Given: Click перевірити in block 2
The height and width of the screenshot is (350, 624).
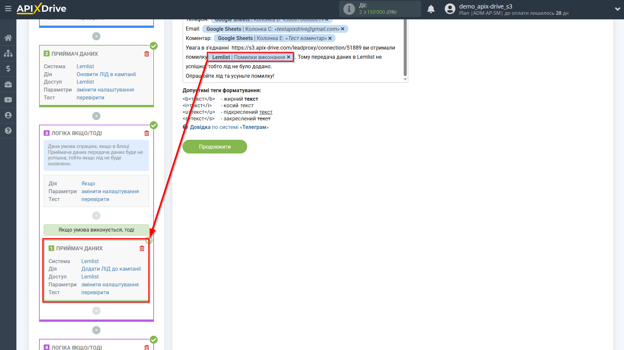Looking at the screenshot, I should [x=91, y=97].
